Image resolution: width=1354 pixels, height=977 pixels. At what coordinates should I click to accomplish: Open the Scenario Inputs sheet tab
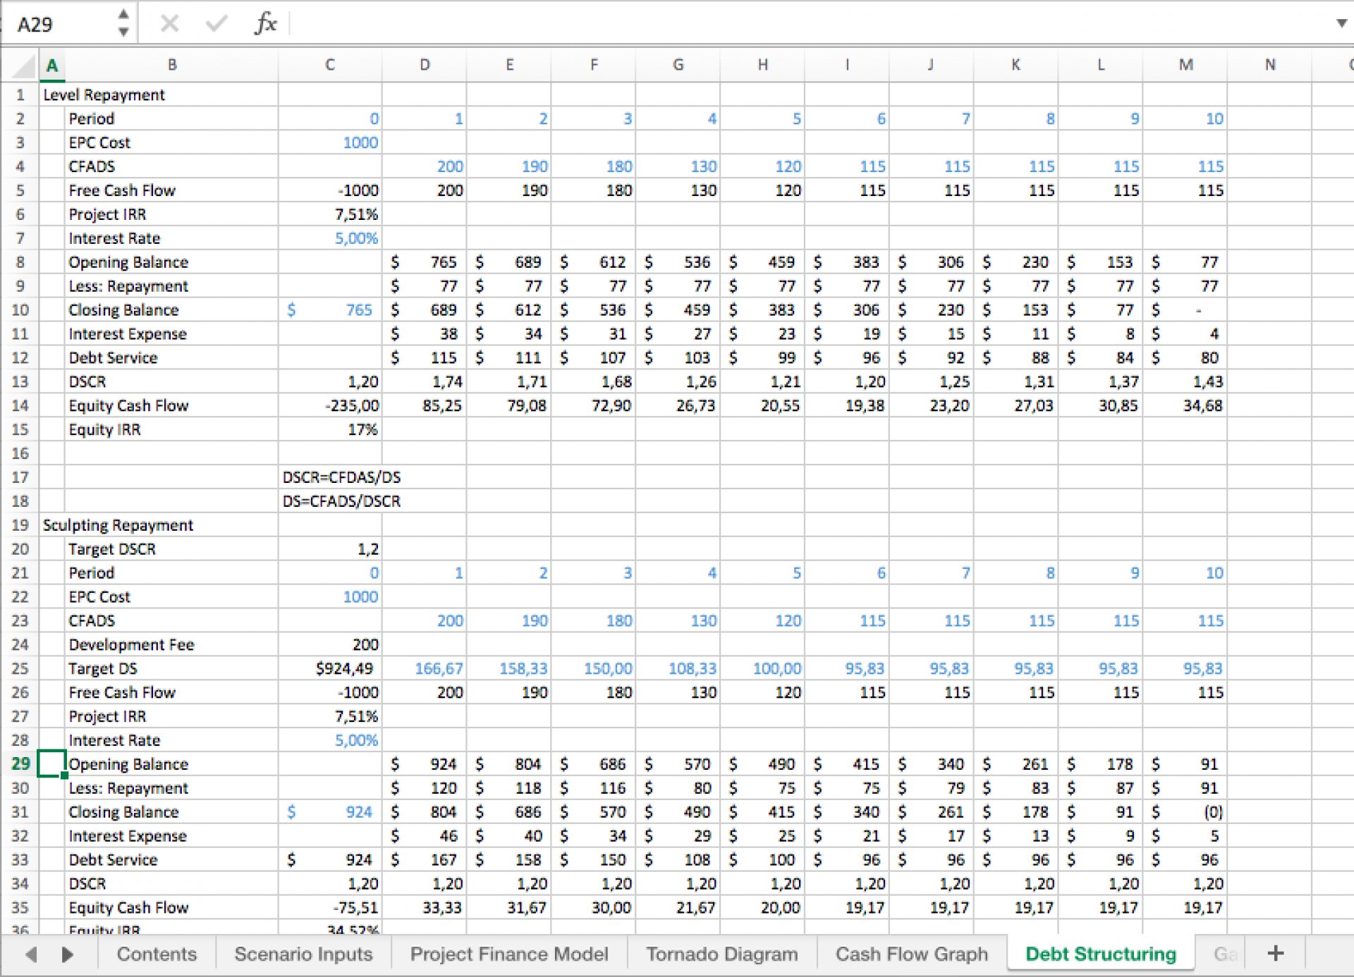click(303, 954)
